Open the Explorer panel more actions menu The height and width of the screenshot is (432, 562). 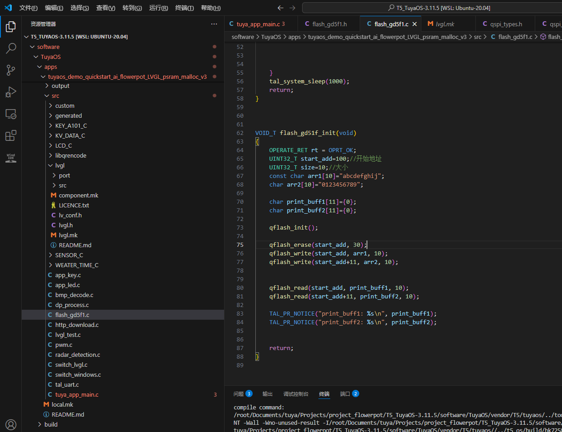(214, 24)
